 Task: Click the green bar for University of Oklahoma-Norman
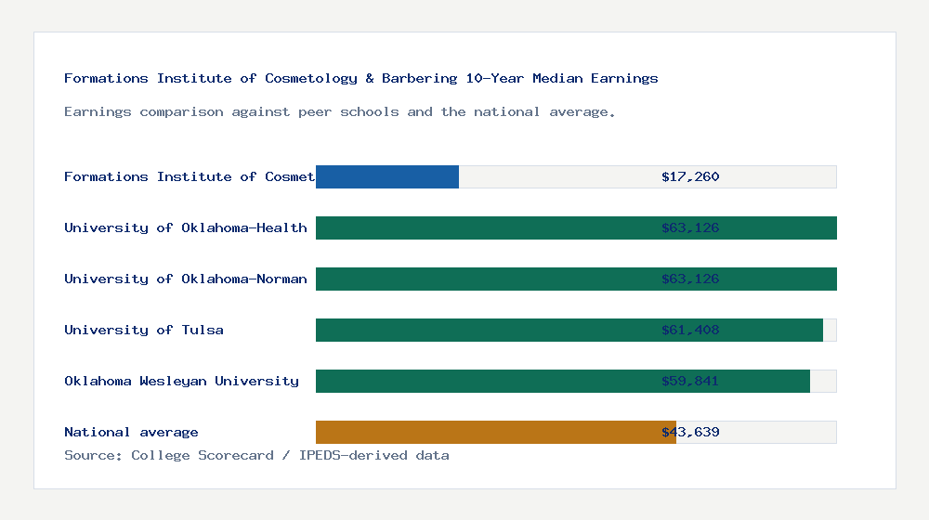(576, 279)
